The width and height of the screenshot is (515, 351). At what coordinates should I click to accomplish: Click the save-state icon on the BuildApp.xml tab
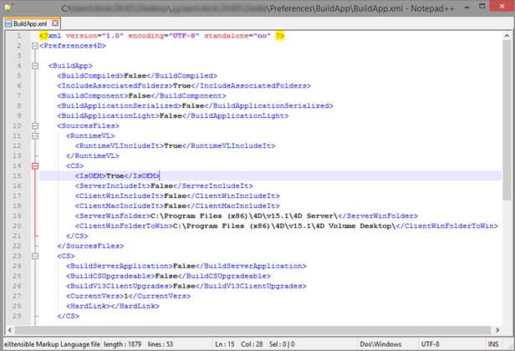8,23
